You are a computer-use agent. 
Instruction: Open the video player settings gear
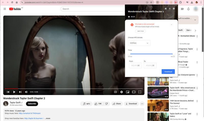pyautogui.click(x=122, y=92)
